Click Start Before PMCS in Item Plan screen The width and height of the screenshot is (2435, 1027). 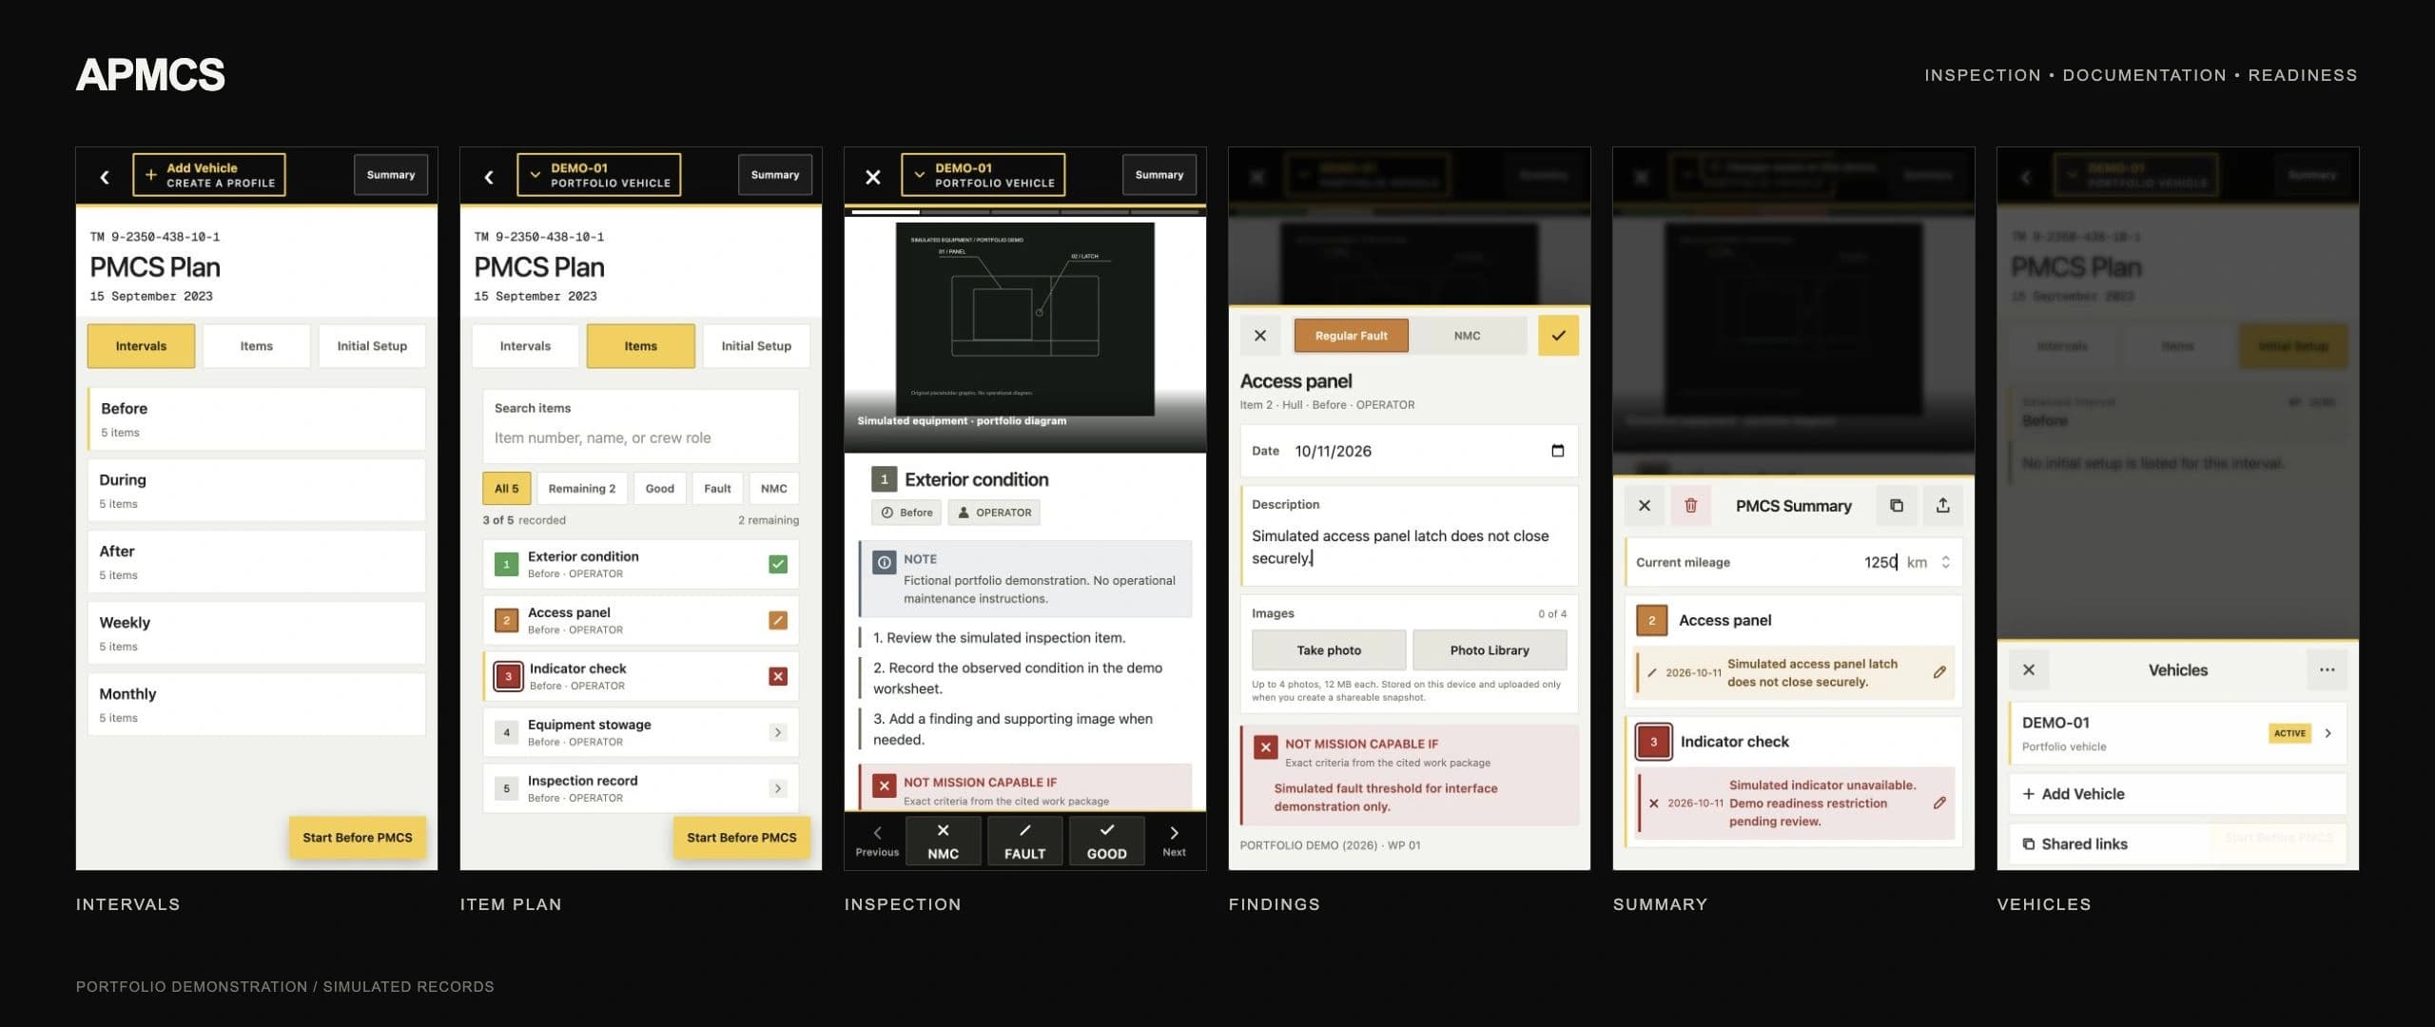(x=742, y=838)
